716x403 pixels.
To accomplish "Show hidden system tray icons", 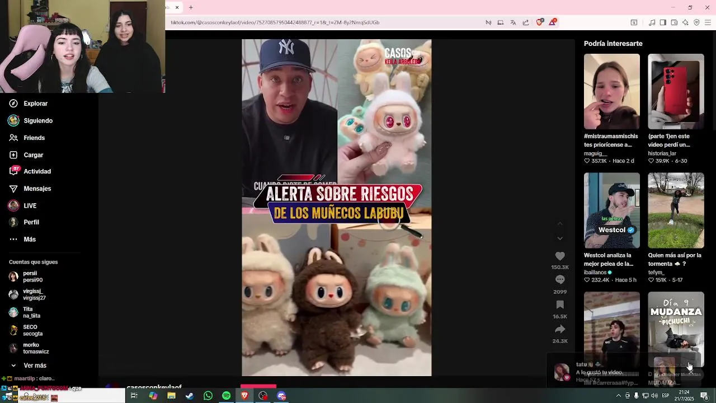I will click(618, 396).
